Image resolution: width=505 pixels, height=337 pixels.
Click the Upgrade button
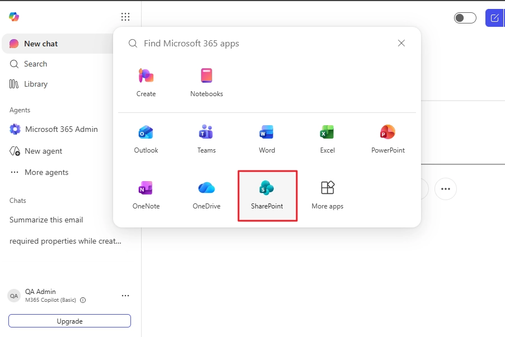pos(69,321)
